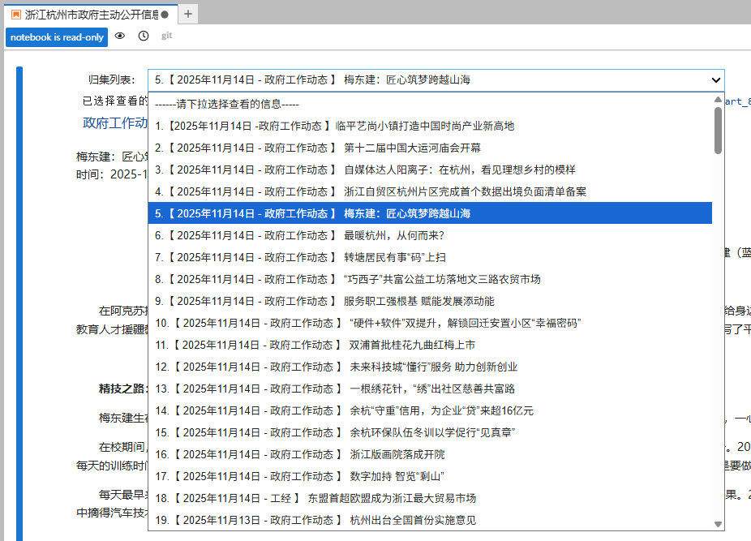
Task: Select the 浙江杭州市政府主动公开信息 tab
Action: (x=91, y=15)
